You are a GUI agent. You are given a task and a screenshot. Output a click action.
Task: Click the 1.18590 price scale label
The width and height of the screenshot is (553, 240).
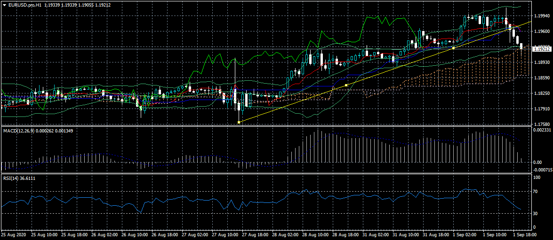click(541, 78)
